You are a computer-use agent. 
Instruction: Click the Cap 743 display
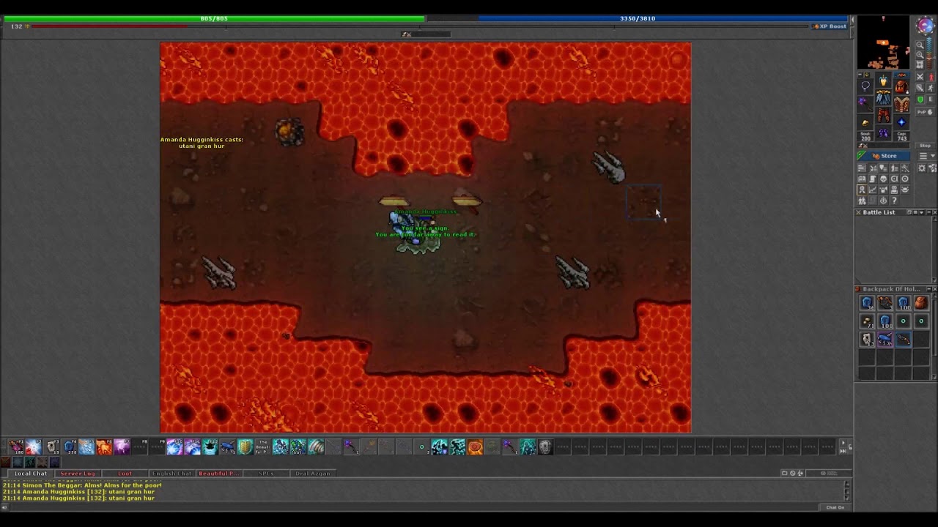pos(901,136)
